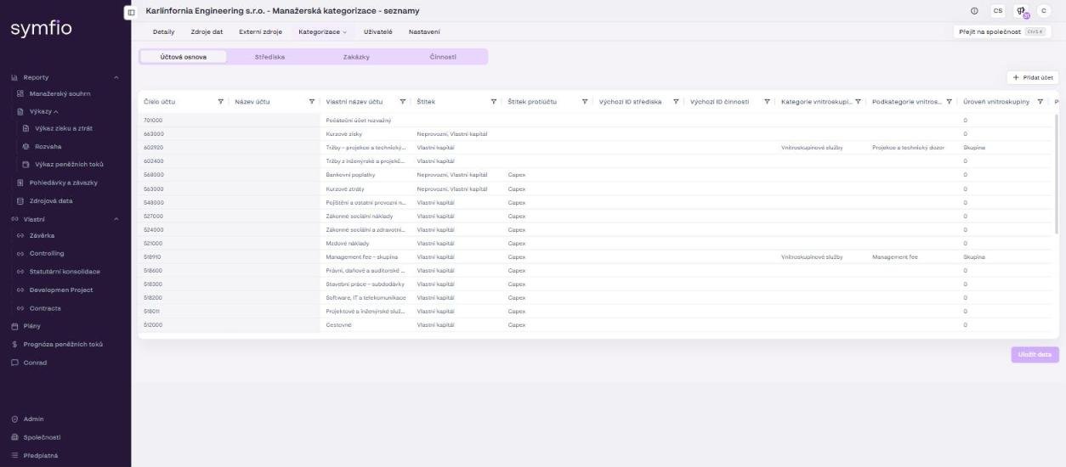This screenshot has width=1066, height=467.
Task: Click the Manažerský souhrn sidebar icon
Action: (x=20, y=93)
